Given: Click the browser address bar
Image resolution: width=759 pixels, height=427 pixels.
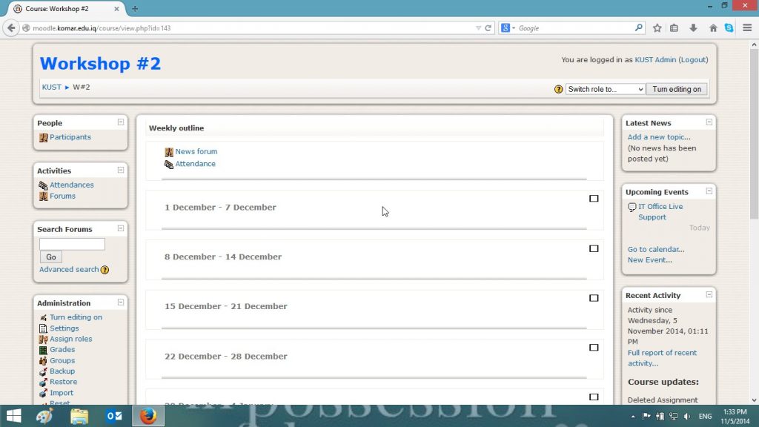Looking at the screenshot, I should (x=252, y=28).
